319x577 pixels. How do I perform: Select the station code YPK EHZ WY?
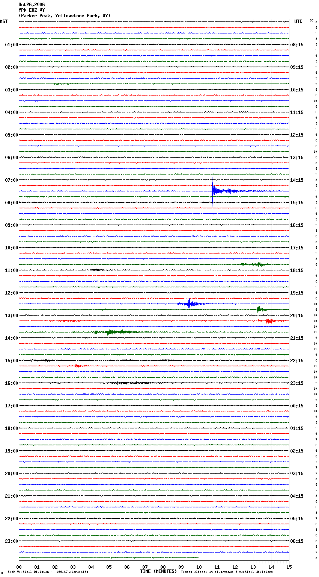click(x=32, y=10)
